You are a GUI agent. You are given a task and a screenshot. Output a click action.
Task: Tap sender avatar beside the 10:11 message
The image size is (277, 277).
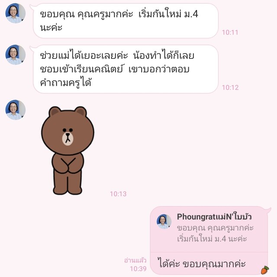[16, 13]
